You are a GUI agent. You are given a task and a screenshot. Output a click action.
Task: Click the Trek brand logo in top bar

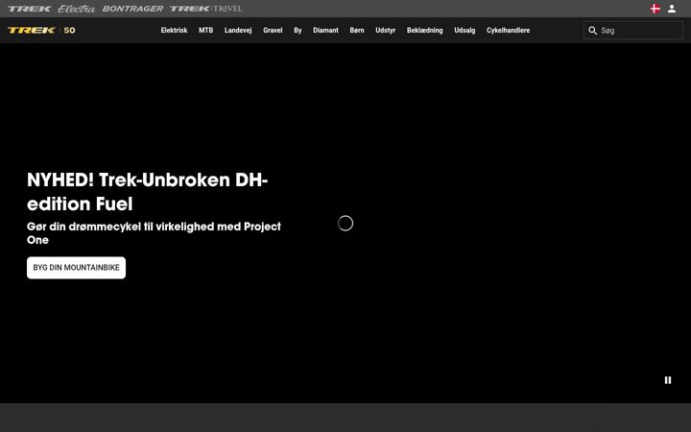[x=29, y=9]
